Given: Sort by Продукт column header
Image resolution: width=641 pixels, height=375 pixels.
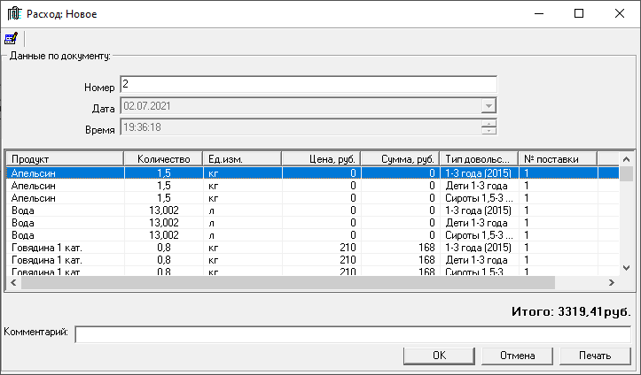Looking at the screenshot, I should coord(65,159).
